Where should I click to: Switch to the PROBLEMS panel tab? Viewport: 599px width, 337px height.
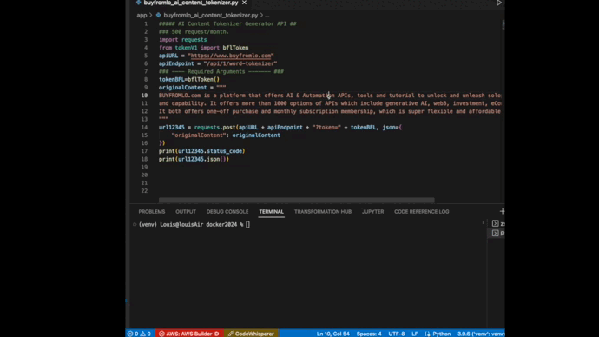point(152,212)
